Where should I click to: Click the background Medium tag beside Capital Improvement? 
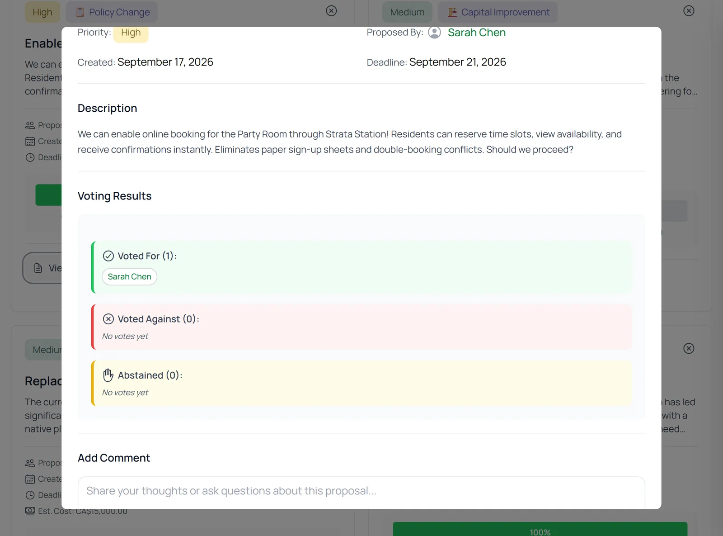pyautogui.click(x=407, y=12)
